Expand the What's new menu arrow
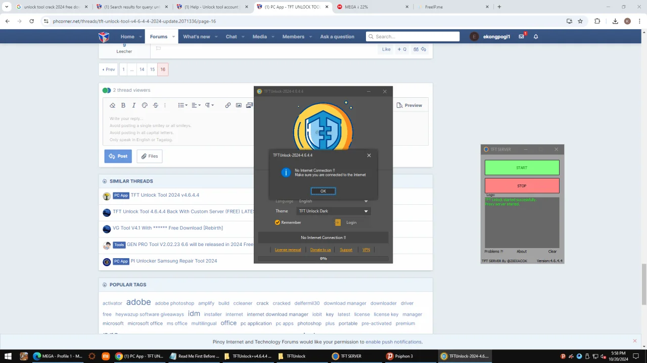This screenshot has height=363, width=647. [x=216, y=37]
